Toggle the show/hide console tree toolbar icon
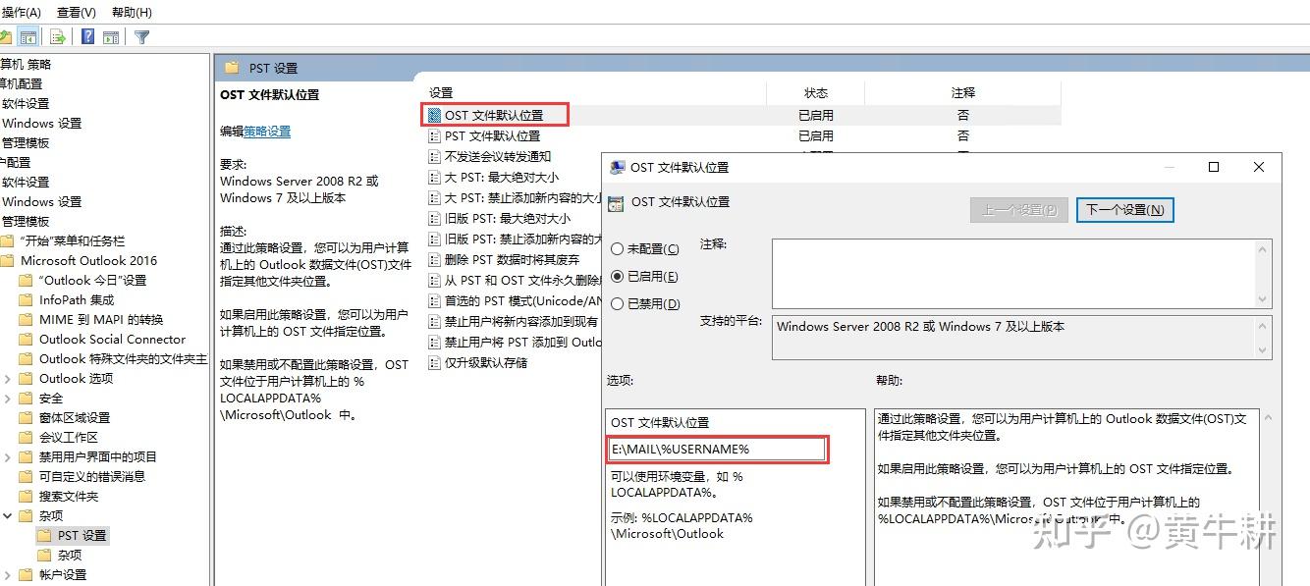 [x=28, y=37]
